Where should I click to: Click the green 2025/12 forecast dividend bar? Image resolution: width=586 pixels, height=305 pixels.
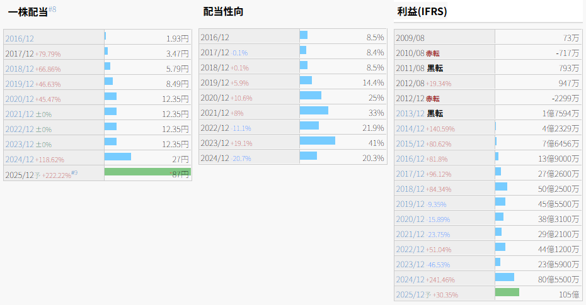pos(147,172)
